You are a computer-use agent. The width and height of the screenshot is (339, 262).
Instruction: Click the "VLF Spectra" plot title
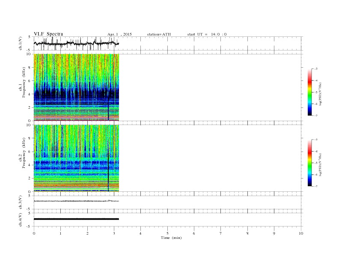pos(48,34)
